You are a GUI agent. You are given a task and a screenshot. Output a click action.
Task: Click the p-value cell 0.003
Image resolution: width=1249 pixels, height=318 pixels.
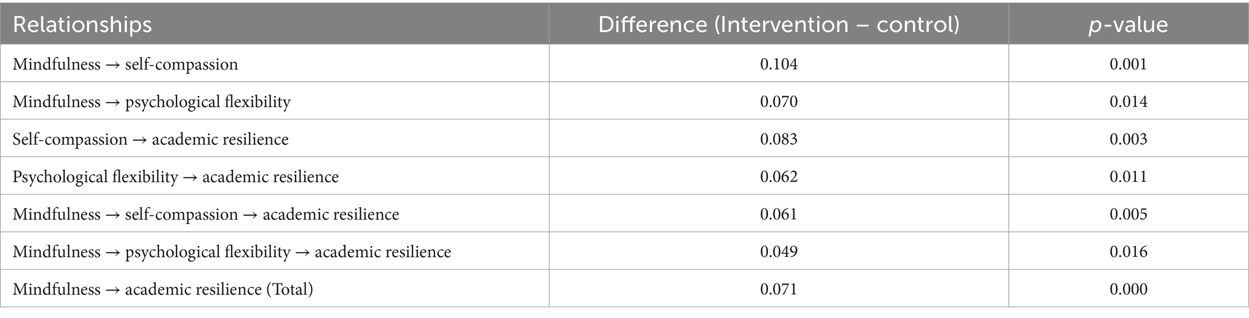tap(1128, 139)
